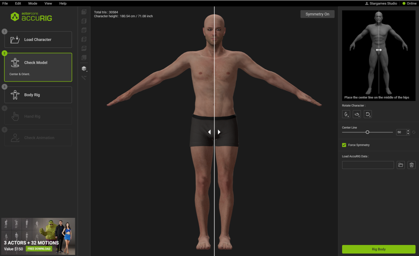Click the actorcore accuRIG logo

click(x=31, y=16)
